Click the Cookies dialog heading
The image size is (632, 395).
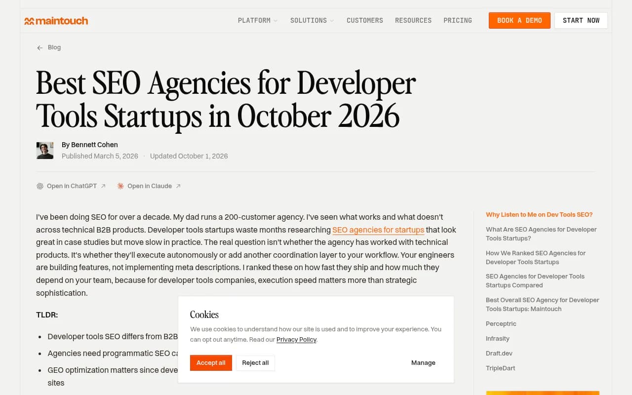click(204, 315)
